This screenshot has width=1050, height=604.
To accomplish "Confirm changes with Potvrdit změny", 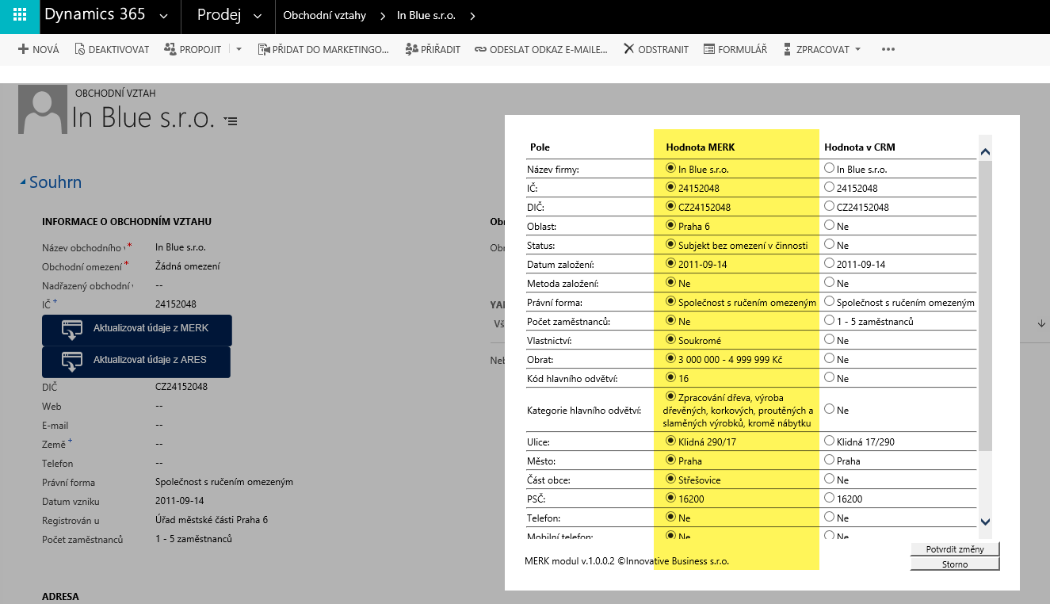I will (955, 549).
